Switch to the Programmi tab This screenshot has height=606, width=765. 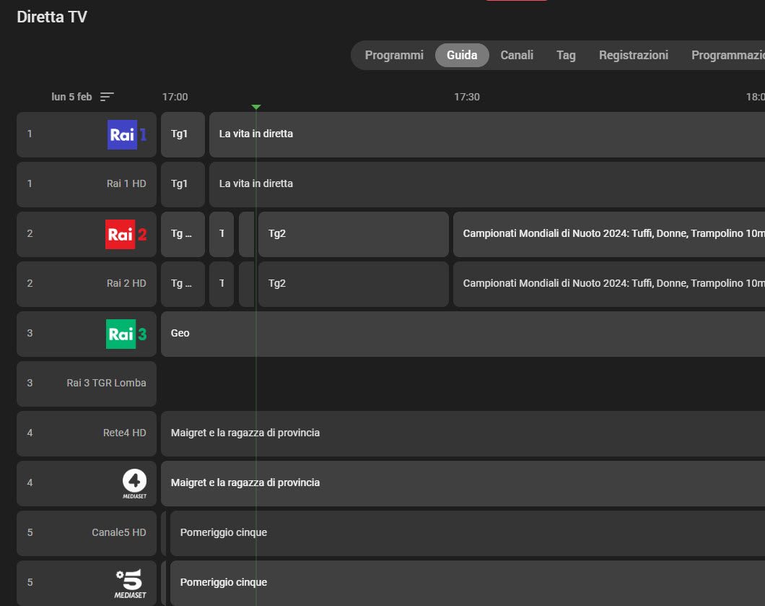point(394,55)
